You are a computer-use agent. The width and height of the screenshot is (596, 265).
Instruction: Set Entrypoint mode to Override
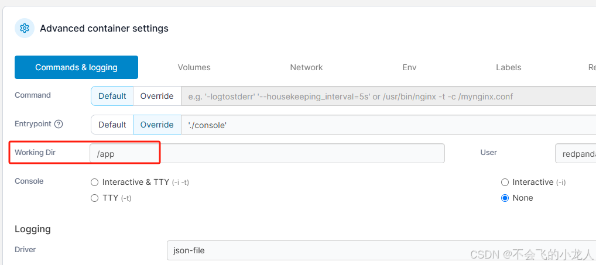click(x=157, y=125)
